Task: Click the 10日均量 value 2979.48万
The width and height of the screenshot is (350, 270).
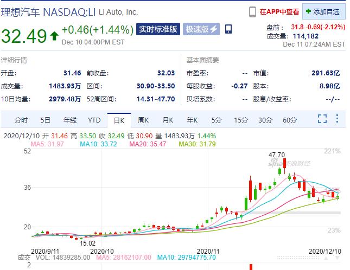Action: [65, 99]
